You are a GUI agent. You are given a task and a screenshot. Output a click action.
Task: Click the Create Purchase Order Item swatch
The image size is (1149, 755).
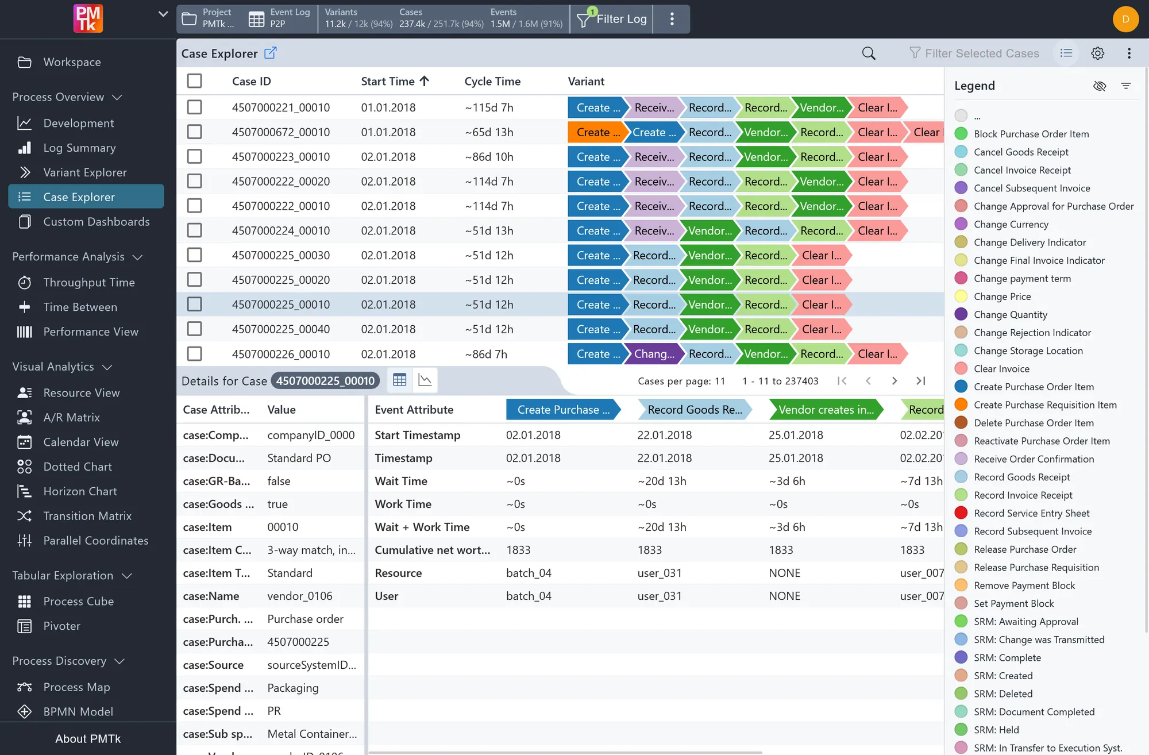coord(961,387)
